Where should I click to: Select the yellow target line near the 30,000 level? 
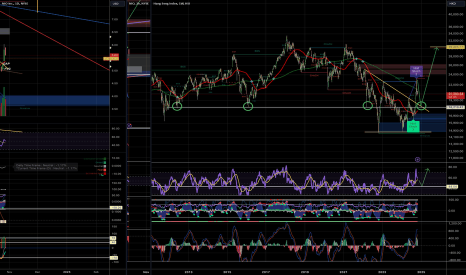pos(438,47)
